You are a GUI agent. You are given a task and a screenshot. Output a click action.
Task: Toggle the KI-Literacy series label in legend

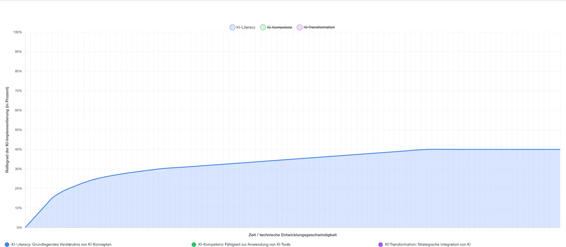point(246,27)
